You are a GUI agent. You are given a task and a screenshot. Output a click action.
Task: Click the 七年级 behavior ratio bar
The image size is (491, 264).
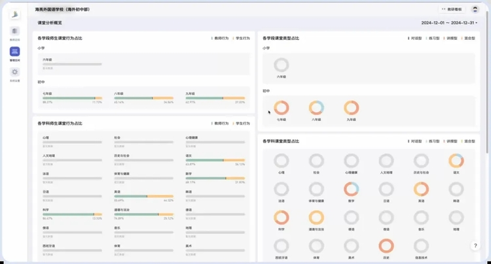pyautogui.click(x=72, y=98)
